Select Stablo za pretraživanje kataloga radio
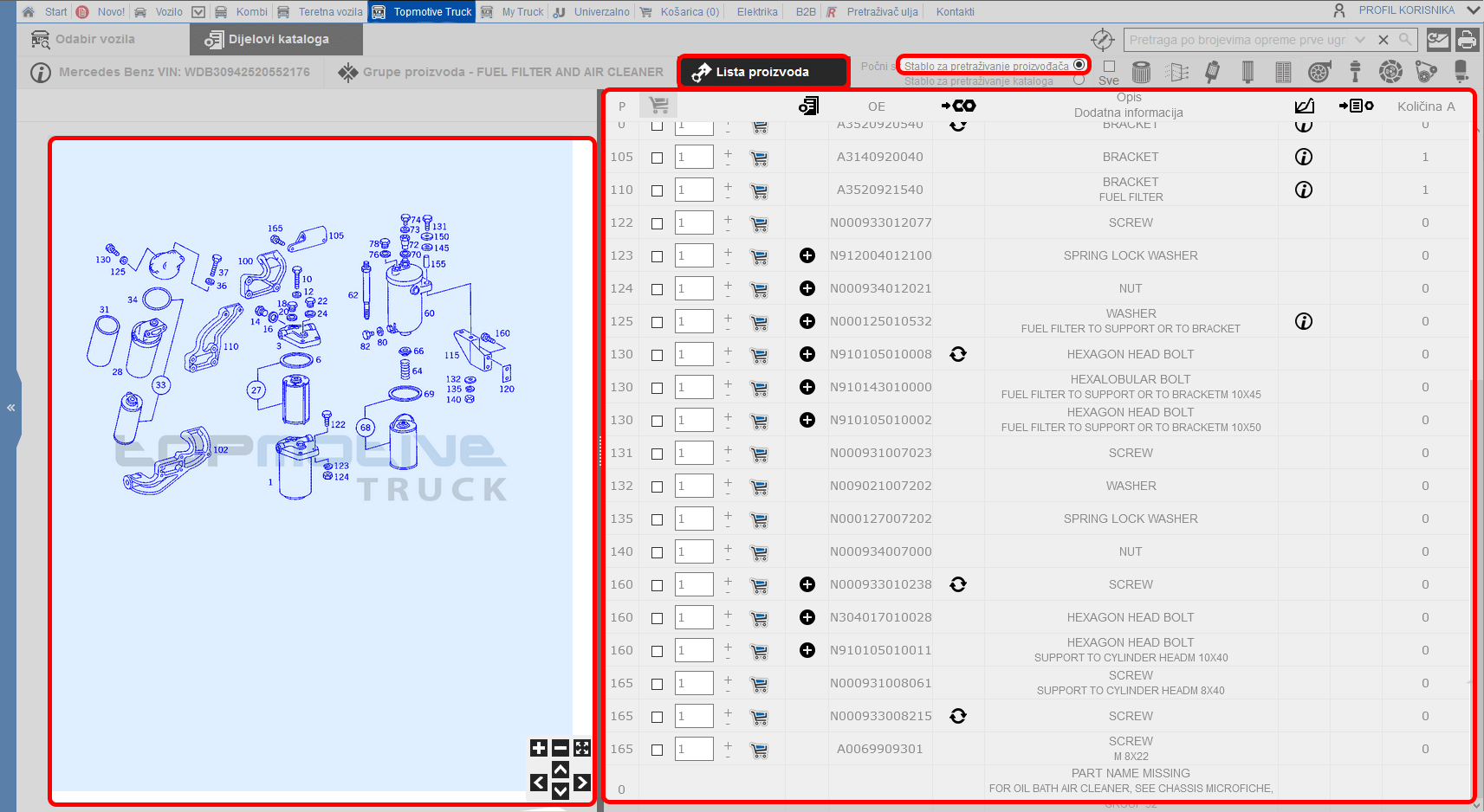The width and height of the screenshot is (1484, 812). click(1079, 80)
